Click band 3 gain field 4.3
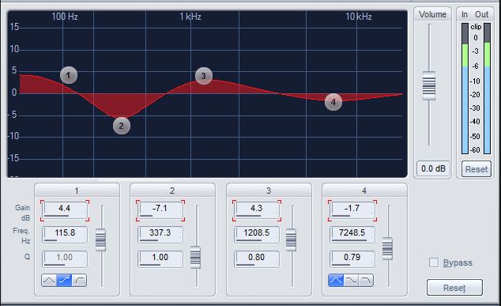Viewport: 501px width, 306px height. click(x=257, y=210)
